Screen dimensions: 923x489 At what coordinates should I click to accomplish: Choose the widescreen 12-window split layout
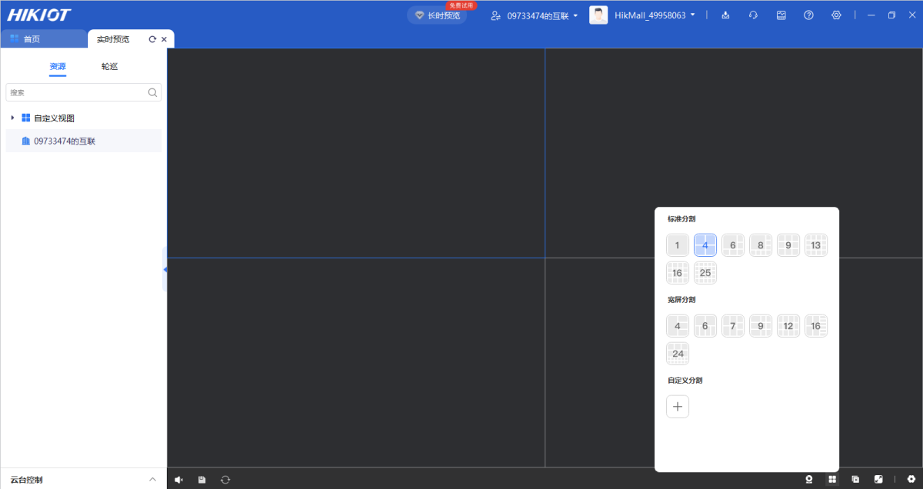coord(788,326)
